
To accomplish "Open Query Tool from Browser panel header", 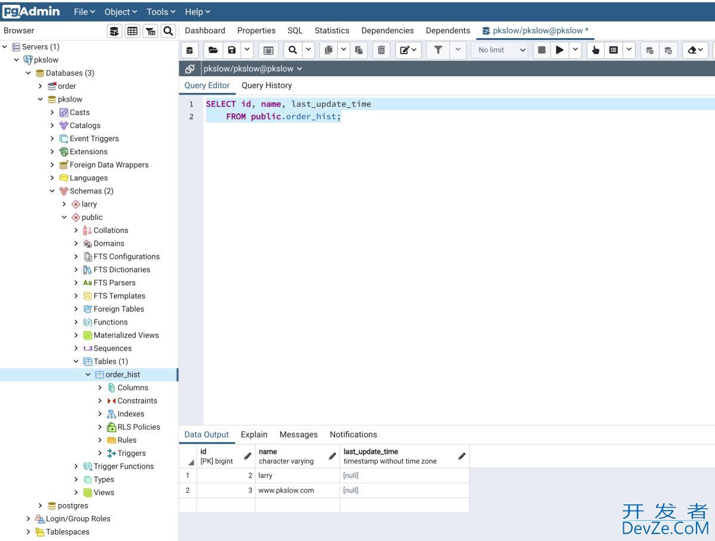I will point(114,31).
